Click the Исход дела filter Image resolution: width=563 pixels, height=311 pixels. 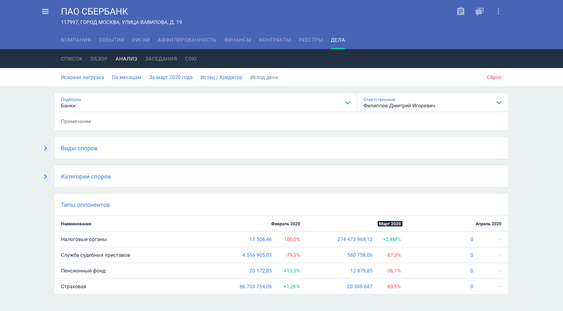point(264,77)
